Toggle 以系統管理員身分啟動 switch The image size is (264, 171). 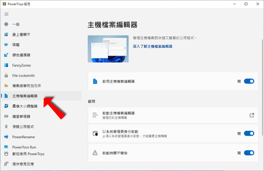tap(249, 134)
